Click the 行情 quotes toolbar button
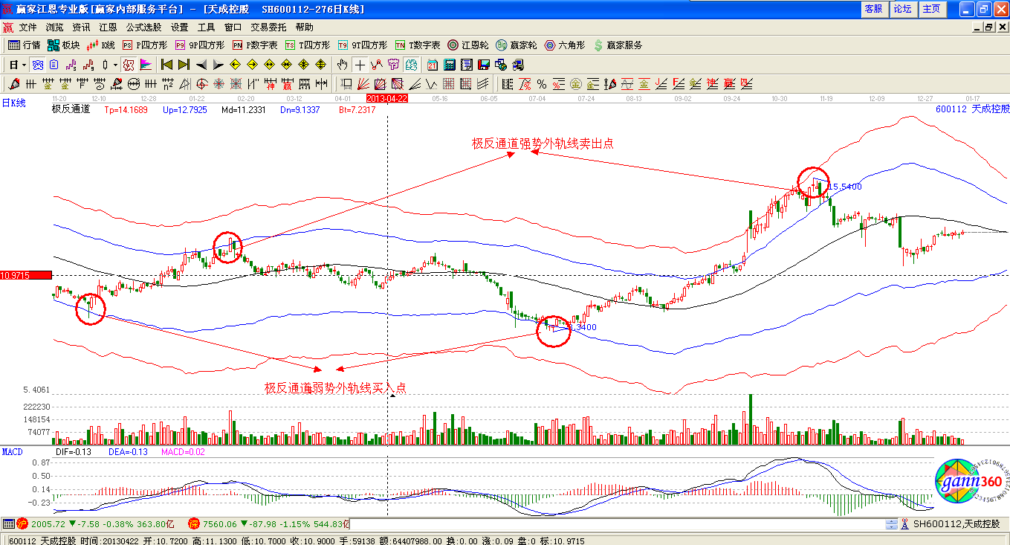Image resolution: width=1010 pixels, height=545 pixels. pos(25,45)
